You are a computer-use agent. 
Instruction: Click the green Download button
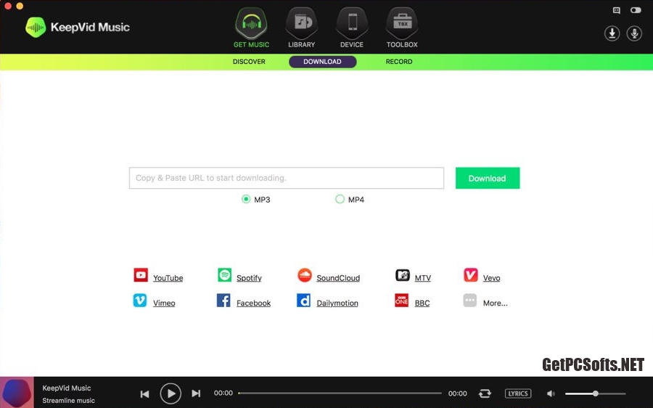[x=488, y=178]
